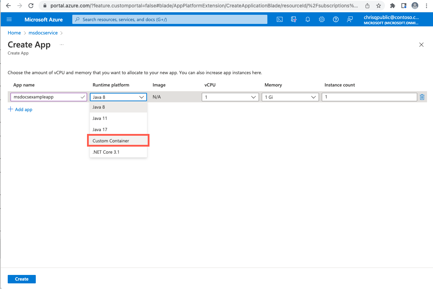Screen dimensions: 433x289
Task: Launch the Cloud Shell icon
Action: point(280,19)
